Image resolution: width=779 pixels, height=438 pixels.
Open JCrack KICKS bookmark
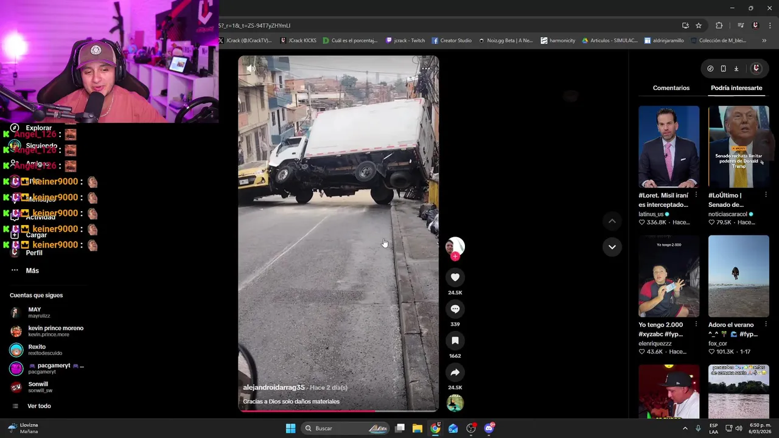pyautogui.click(x=298, y=41)
